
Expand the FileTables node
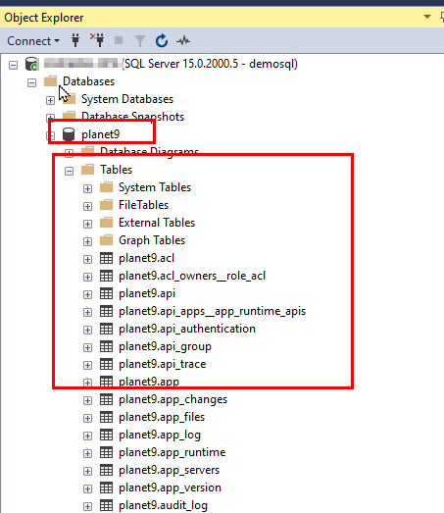click(87, 206)
